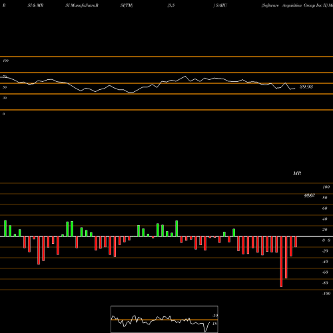333x333 pixels.
Task: Click the 30 label on RSI axis
Action: [x=5, y=98]
